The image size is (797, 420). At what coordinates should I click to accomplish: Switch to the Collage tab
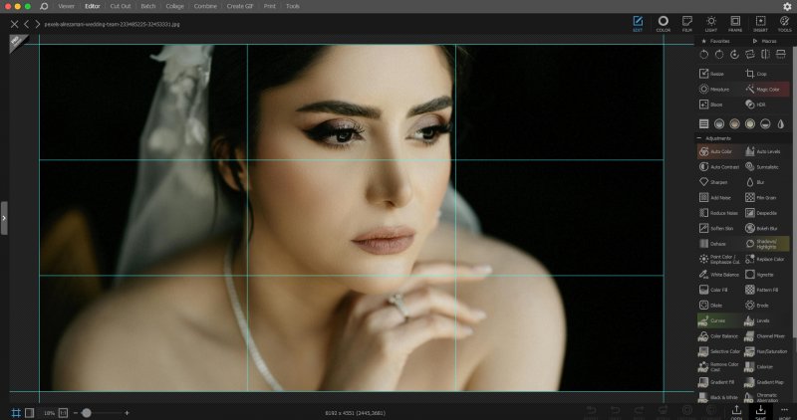175,6
